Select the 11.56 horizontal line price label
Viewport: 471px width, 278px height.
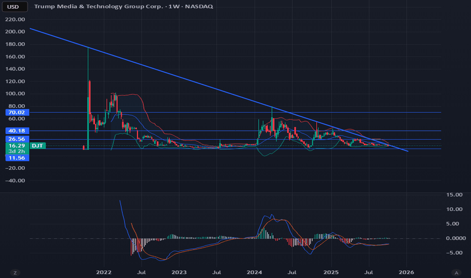point(17,158)
